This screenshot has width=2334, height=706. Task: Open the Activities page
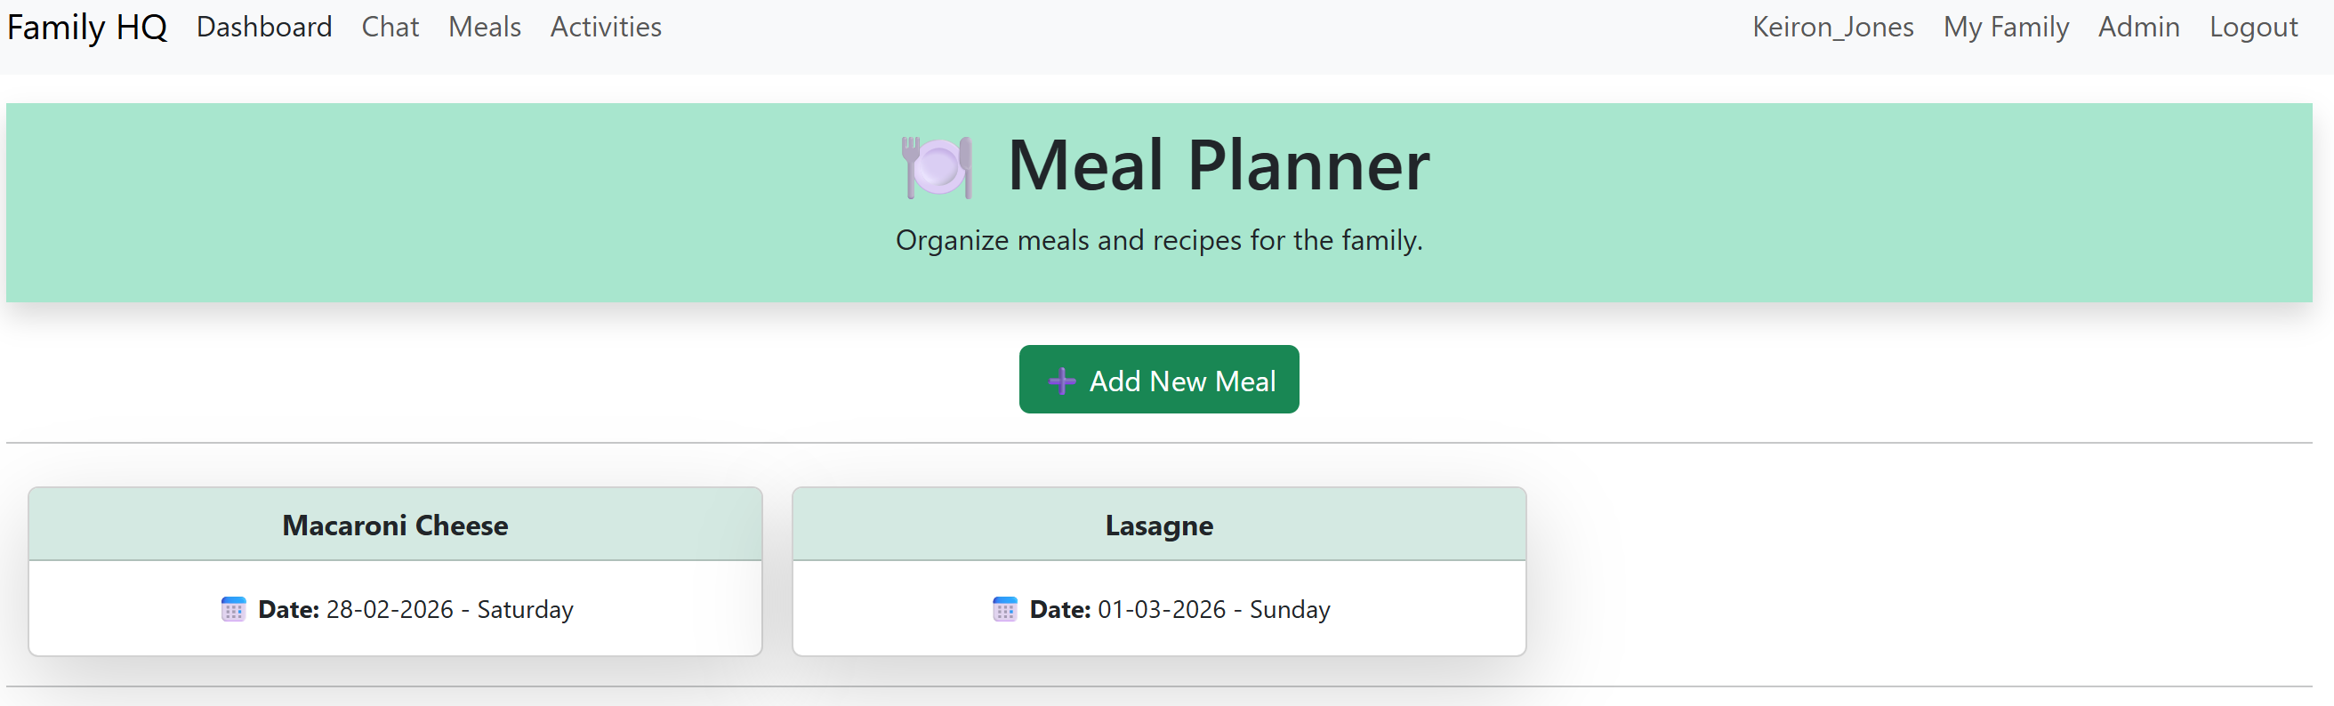604,27
